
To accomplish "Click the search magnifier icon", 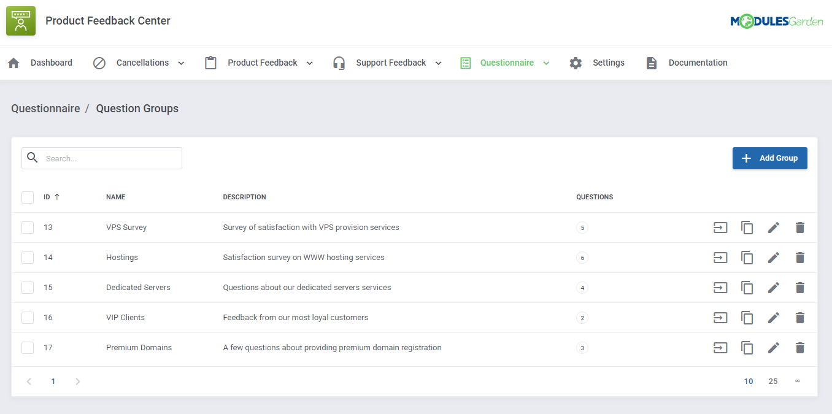I will click(33, 158).
